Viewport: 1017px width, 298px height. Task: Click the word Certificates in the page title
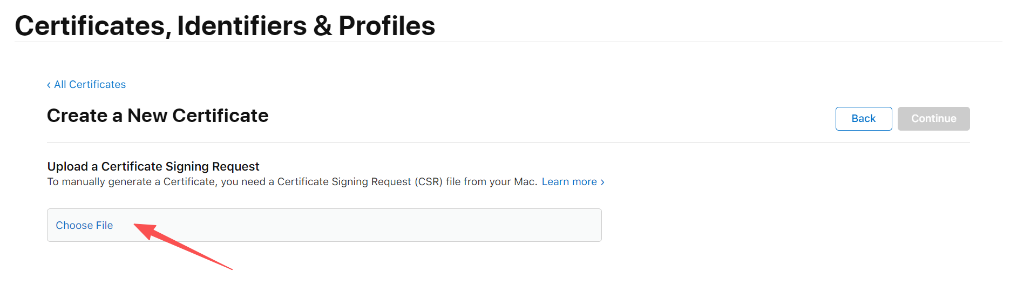point(90,26)
